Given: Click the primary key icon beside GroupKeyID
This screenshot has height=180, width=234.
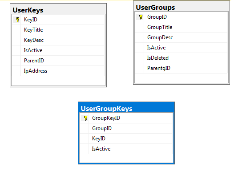Looking at the screenshot, I should [x=85, y=118].
